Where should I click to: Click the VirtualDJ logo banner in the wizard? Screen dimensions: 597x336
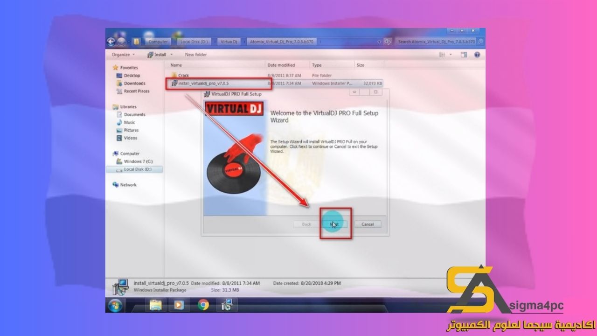[235, 109]
